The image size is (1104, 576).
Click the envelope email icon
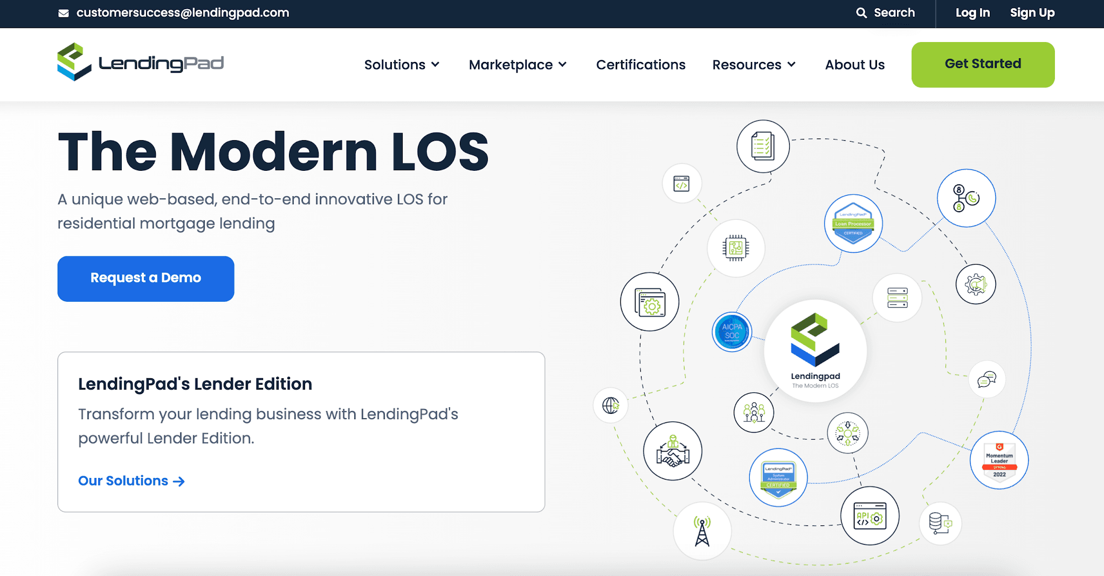(64, 13)
